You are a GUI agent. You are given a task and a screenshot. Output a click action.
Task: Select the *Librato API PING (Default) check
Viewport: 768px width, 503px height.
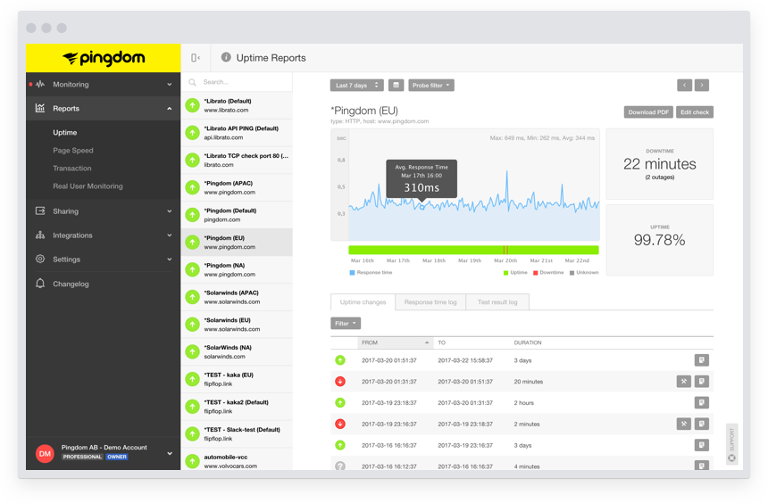237,133
